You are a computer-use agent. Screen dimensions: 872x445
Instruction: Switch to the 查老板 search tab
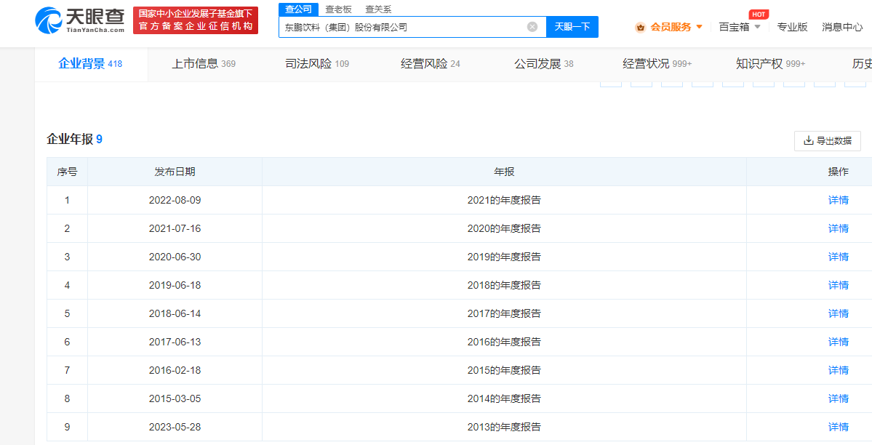(338, 9)
